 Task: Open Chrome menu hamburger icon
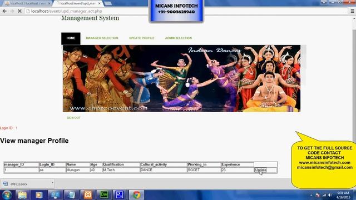click(352, 11)
